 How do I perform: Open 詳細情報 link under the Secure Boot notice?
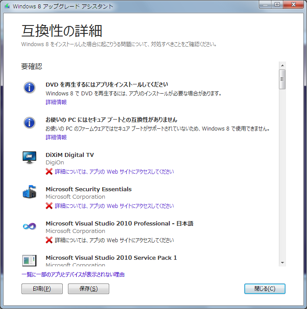56,137
